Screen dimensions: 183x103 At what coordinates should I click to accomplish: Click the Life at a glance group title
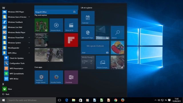(x=86, y=8)
